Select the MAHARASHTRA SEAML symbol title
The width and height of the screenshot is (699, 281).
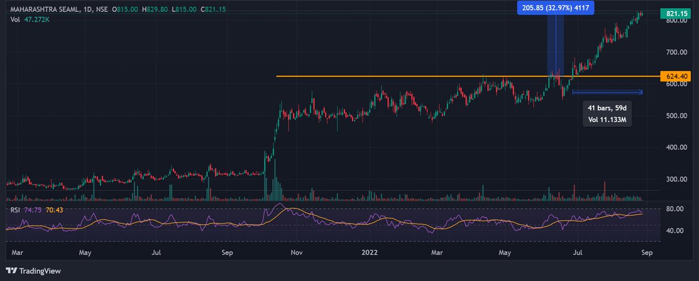click(x=45, y=10)
